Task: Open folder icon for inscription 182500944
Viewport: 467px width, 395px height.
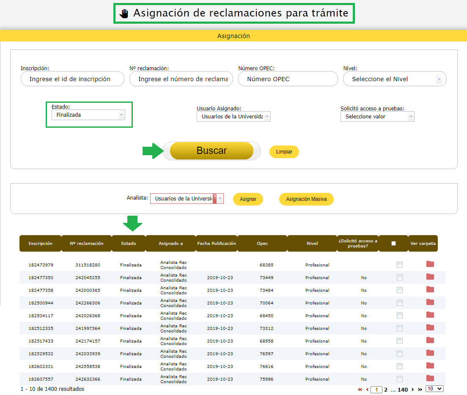Action: click(430, 302)
